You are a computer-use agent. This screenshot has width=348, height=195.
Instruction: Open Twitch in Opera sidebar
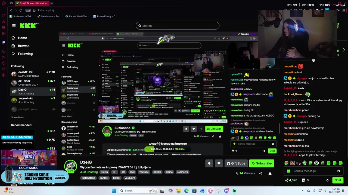(4, 42)
